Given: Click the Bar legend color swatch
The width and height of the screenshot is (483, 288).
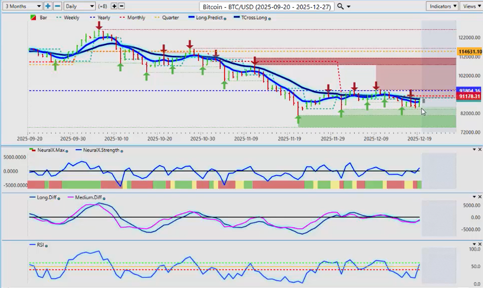Looking at the screenshot, I should 34,18.
